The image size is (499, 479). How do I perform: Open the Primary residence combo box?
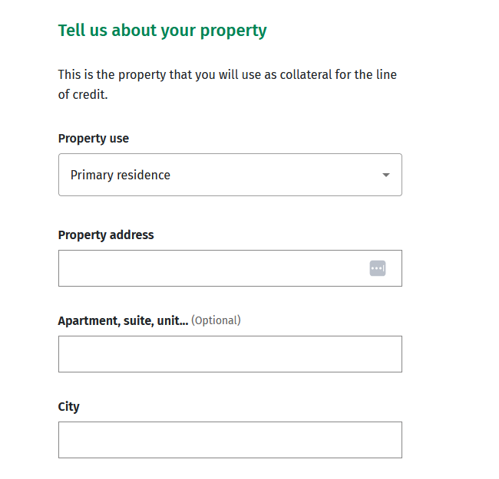(230, 175)
